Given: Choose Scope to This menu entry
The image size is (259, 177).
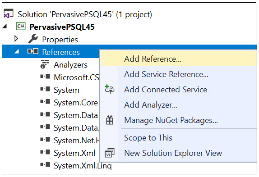Looking at the screenshot, I should (x=179, y=138).
